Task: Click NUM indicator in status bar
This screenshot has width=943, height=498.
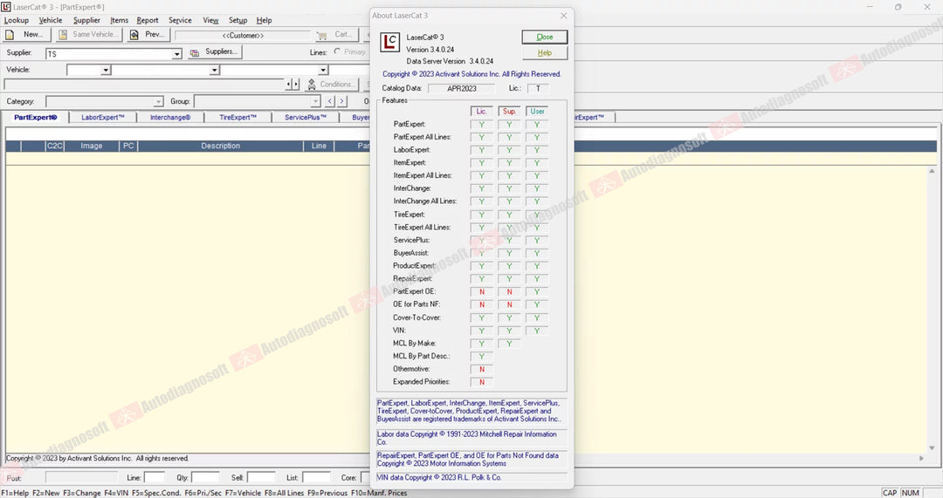Action: pyautogui.click(x=911, y=493)
